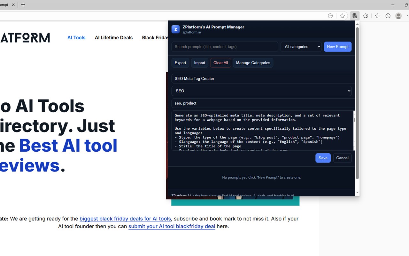Open the browser History icon

(388, 16)
